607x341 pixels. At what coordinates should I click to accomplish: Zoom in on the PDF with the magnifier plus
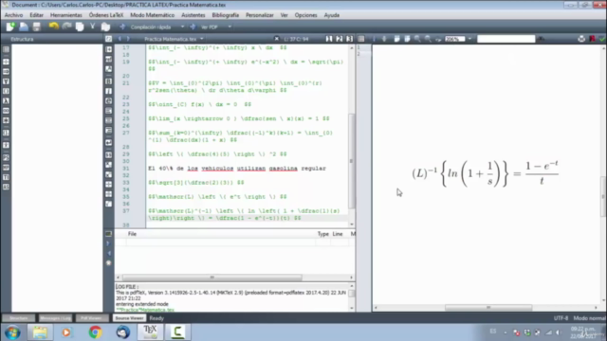(417, 39)
